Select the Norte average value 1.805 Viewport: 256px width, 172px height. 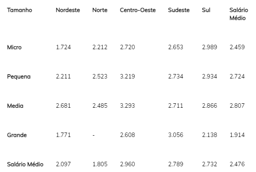pyautogui.click(x=100, y=164)
